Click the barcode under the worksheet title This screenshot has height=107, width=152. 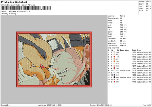coord(26,8)
